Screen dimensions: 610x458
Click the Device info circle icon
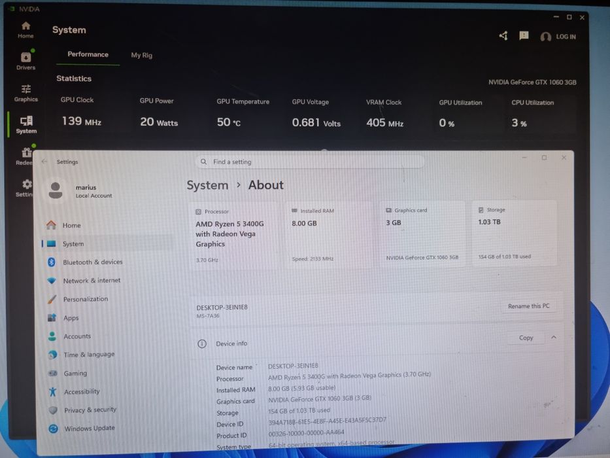[202, 343]
